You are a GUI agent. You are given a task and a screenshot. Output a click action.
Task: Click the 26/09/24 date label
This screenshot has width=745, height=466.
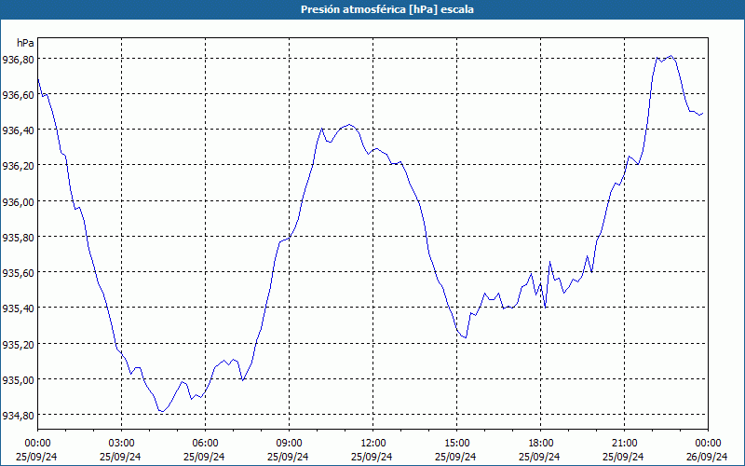tap(707, 457)
